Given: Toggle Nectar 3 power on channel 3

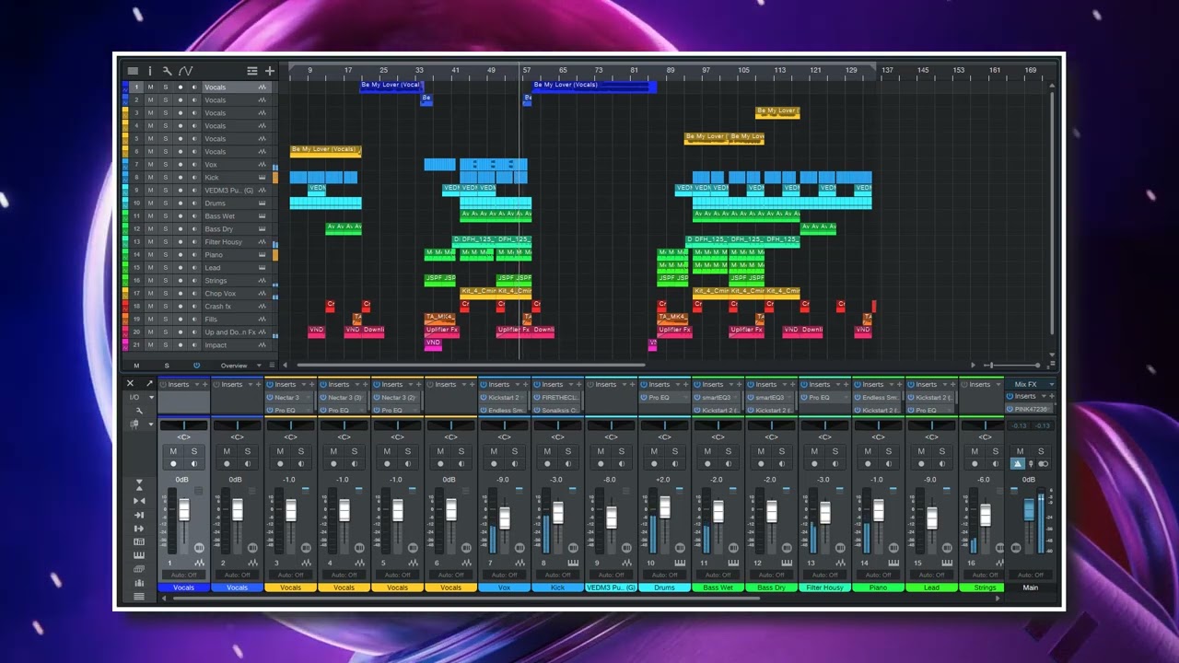Looking at the screenshot, I should [x=270, y=398].
